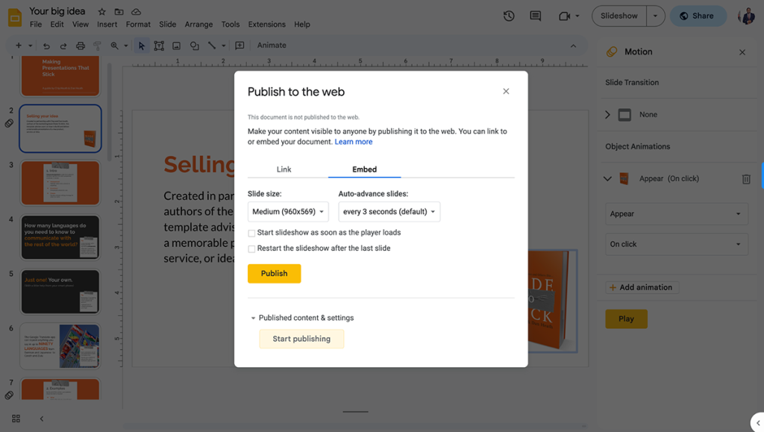
Task: Close the Publish to the web dialog
Action: click(x=506, y=91)
